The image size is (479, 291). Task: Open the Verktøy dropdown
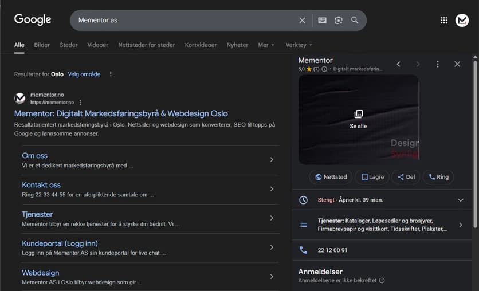(299, 45)
